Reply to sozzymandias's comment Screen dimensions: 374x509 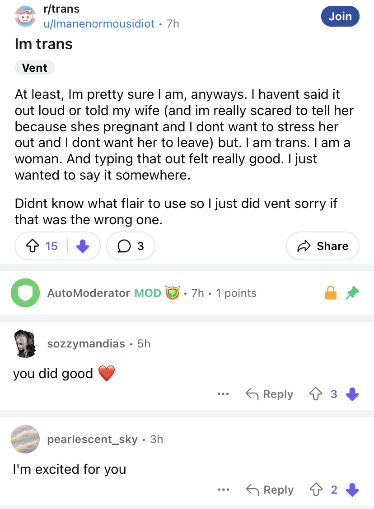click(269, 394)
